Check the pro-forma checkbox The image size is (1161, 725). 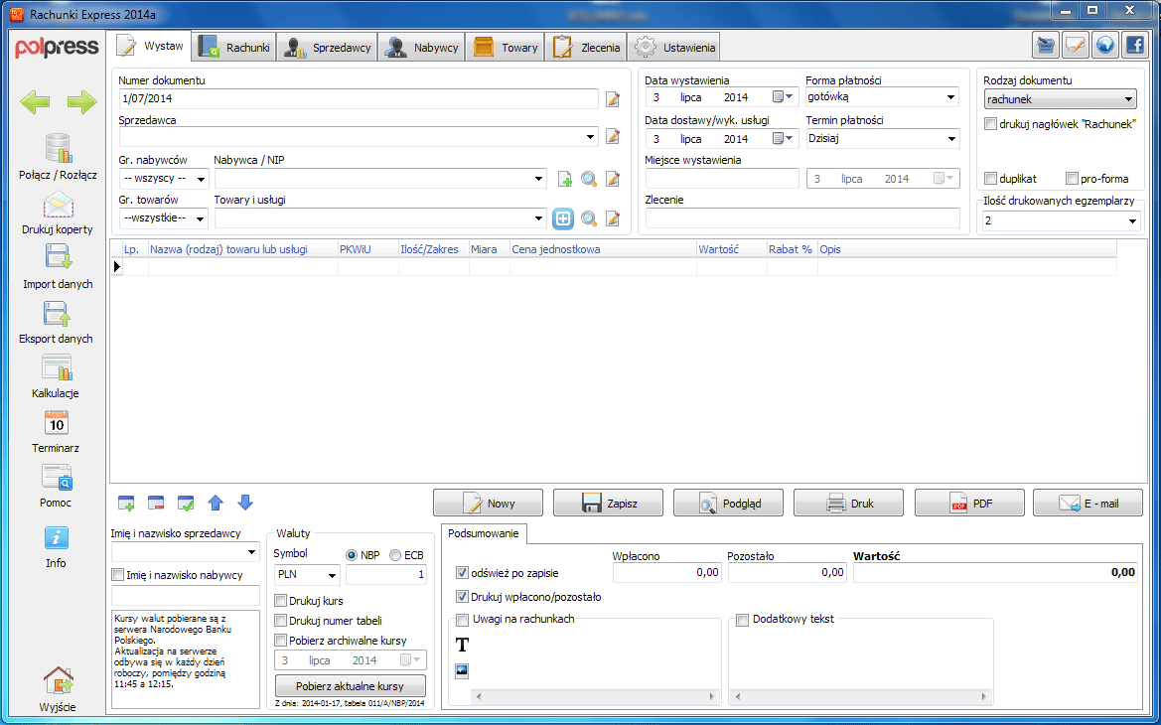(x=1072, y=179)
